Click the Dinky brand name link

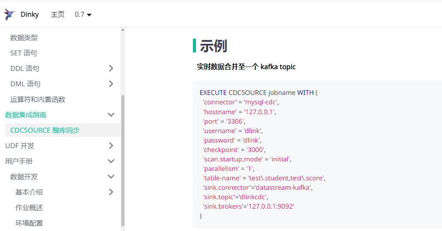30,15
